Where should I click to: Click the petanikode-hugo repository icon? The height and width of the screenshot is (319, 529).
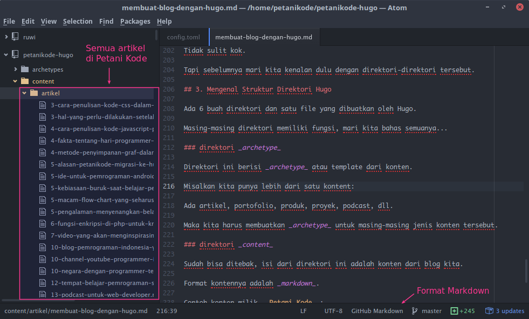(15, 55)
